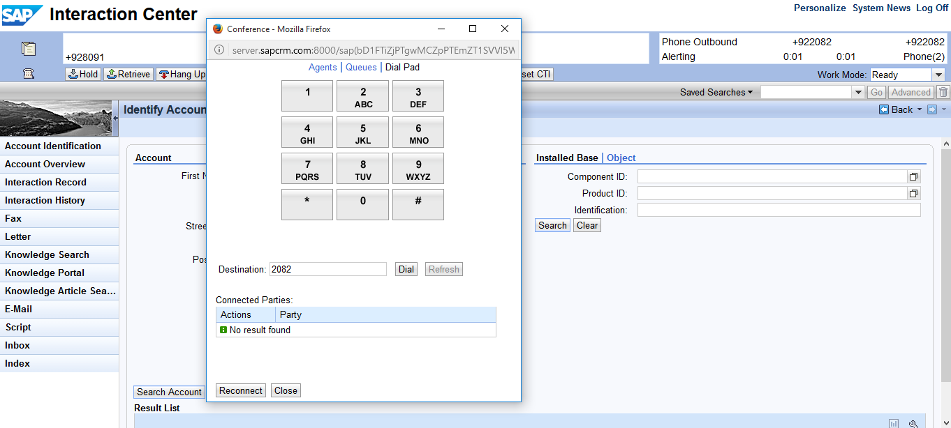Click the wrench personalize icon in Result List

click(913, 423)
